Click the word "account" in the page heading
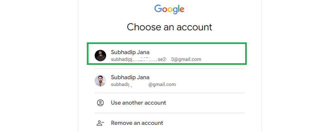Screen dimensions: 333x132 tap(195, 27)
